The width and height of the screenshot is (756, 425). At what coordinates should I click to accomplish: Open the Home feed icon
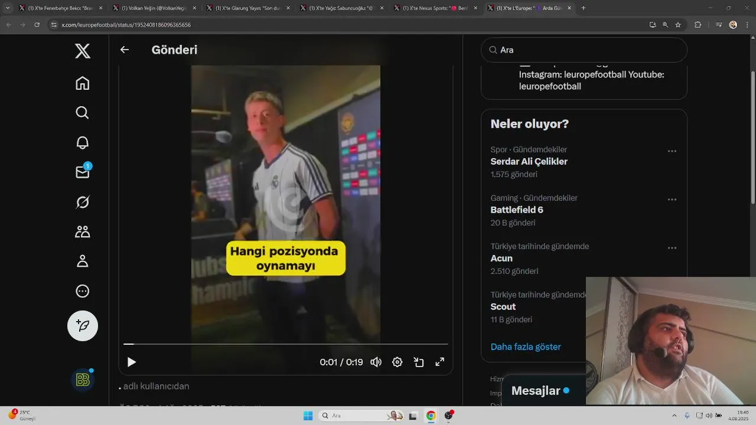tap(83, 83)
